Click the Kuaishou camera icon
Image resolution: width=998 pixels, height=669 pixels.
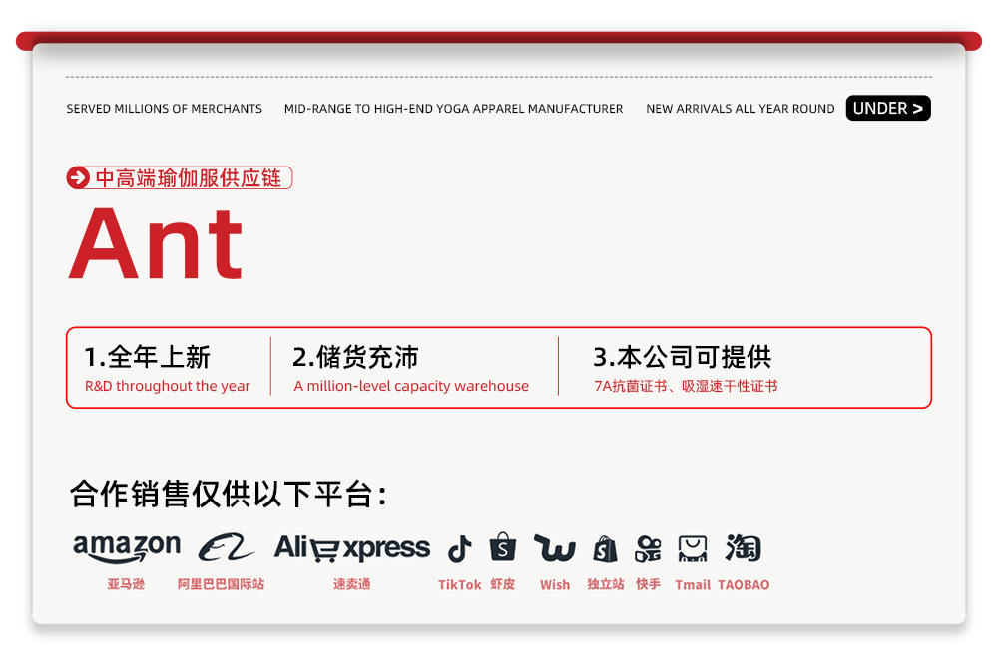648,548
